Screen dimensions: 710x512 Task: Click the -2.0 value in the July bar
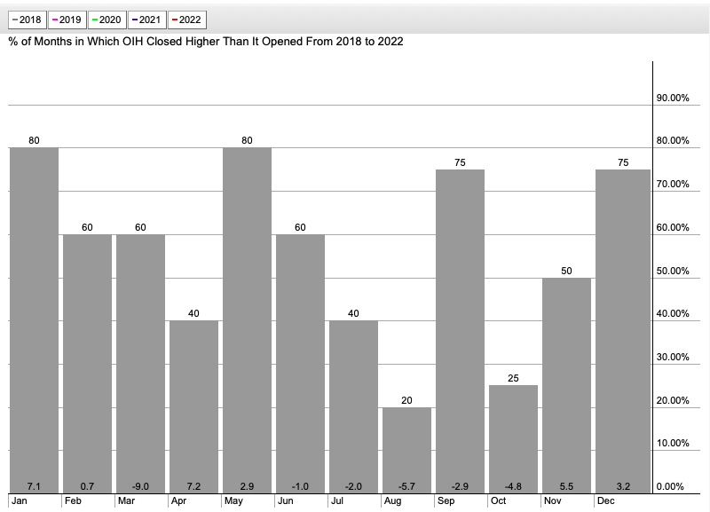click(x=353, y=486)
